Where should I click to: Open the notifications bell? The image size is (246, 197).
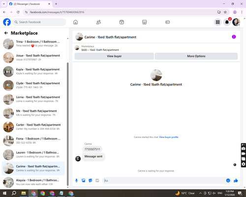pos(227,22)
